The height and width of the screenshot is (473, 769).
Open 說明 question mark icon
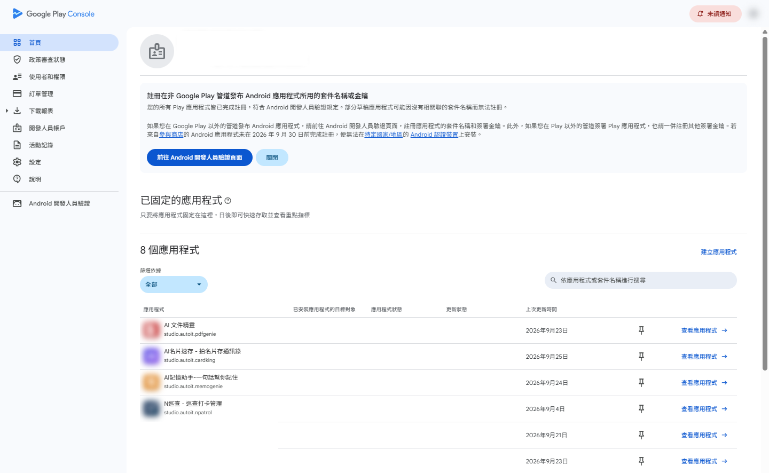pos(17,179)
